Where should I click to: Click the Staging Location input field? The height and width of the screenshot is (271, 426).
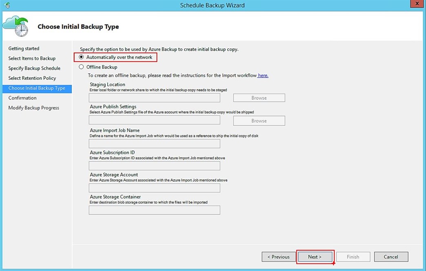click(x=154, y=98)
